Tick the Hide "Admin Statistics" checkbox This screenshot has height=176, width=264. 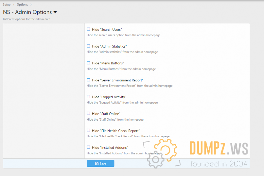(x=88, y=46)
